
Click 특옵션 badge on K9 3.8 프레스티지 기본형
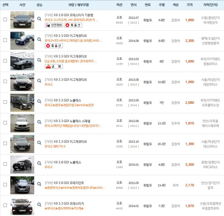pyautogui.click(x=73, y=25)
